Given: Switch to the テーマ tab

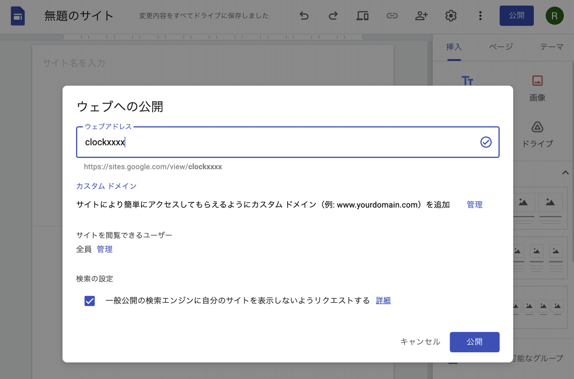Looking at the screenshot, I should point(552,47).
